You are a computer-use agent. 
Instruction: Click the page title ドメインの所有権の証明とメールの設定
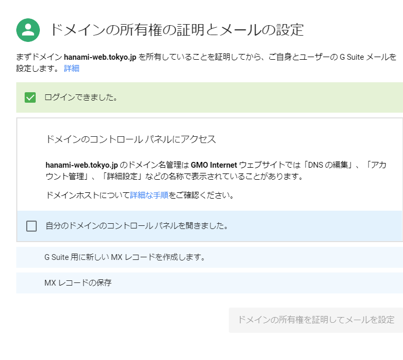(x=177, y=30)
